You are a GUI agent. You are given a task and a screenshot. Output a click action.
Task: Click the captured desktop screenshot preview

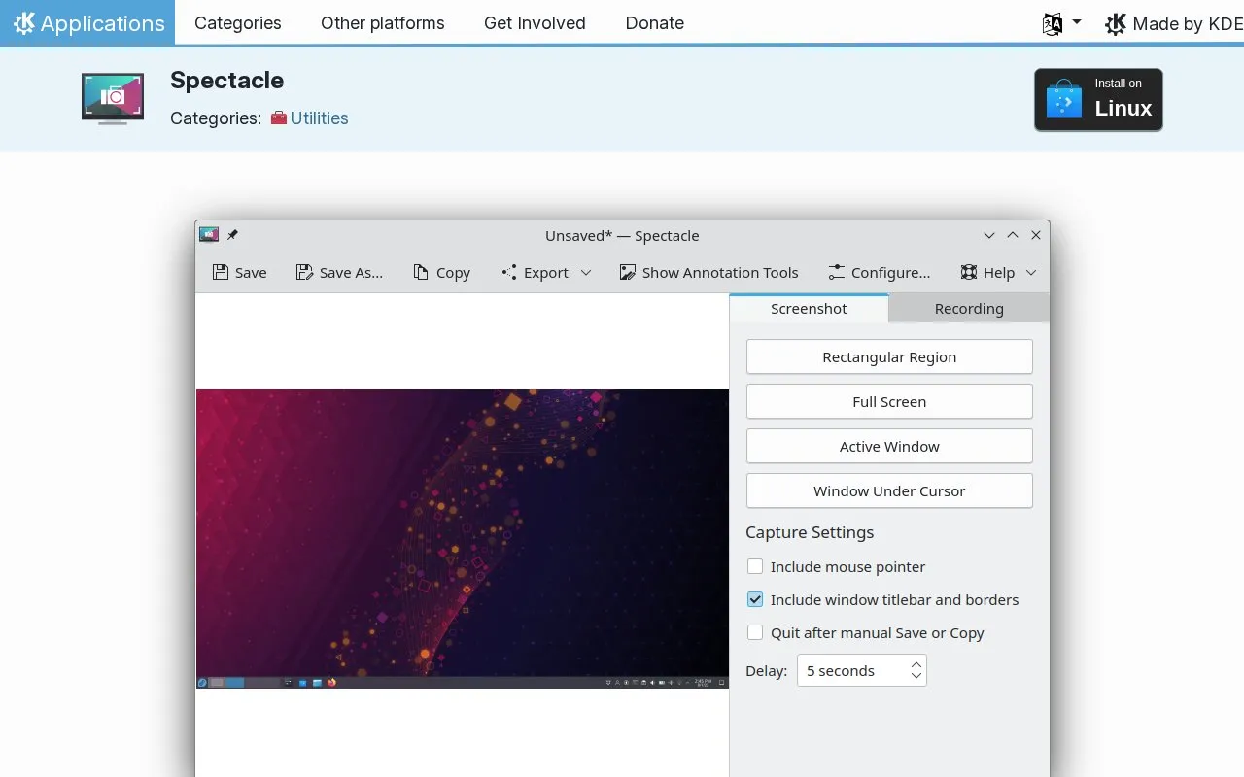click(x=463, y=539)
